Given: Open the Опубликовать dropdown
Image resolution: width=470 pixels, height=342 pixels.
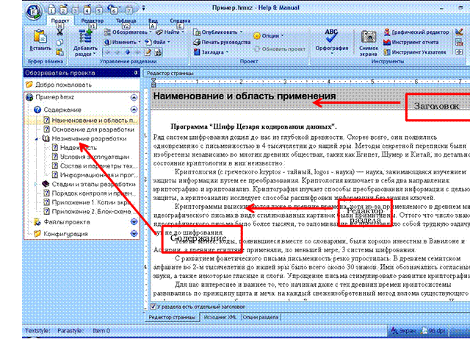Looking at the screenshot, I should (218, 32).
